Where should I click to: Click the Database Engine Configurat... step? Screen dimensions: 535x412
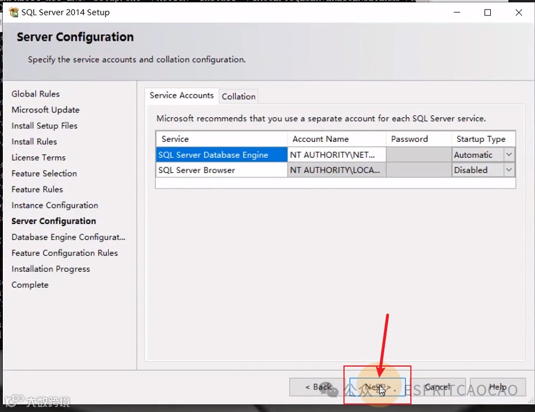68,237
